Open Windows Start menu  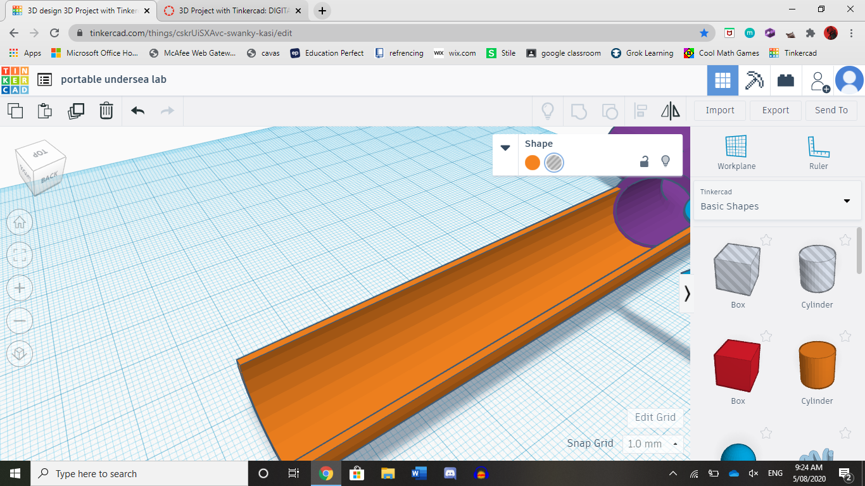15,473
